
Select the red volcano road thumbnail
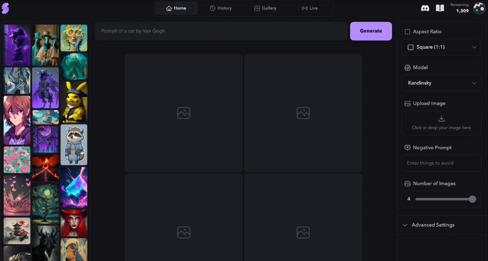click(45, 168)
